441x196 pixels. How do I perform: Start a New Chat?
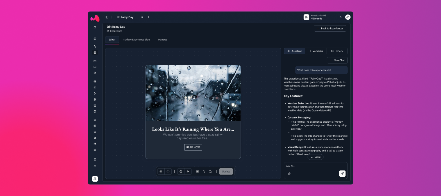pos(337,60)
